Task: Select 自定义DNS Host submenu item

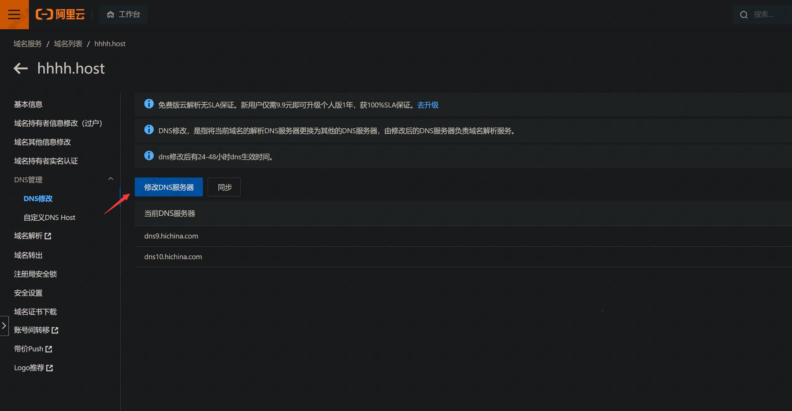Action: point(49,217)
